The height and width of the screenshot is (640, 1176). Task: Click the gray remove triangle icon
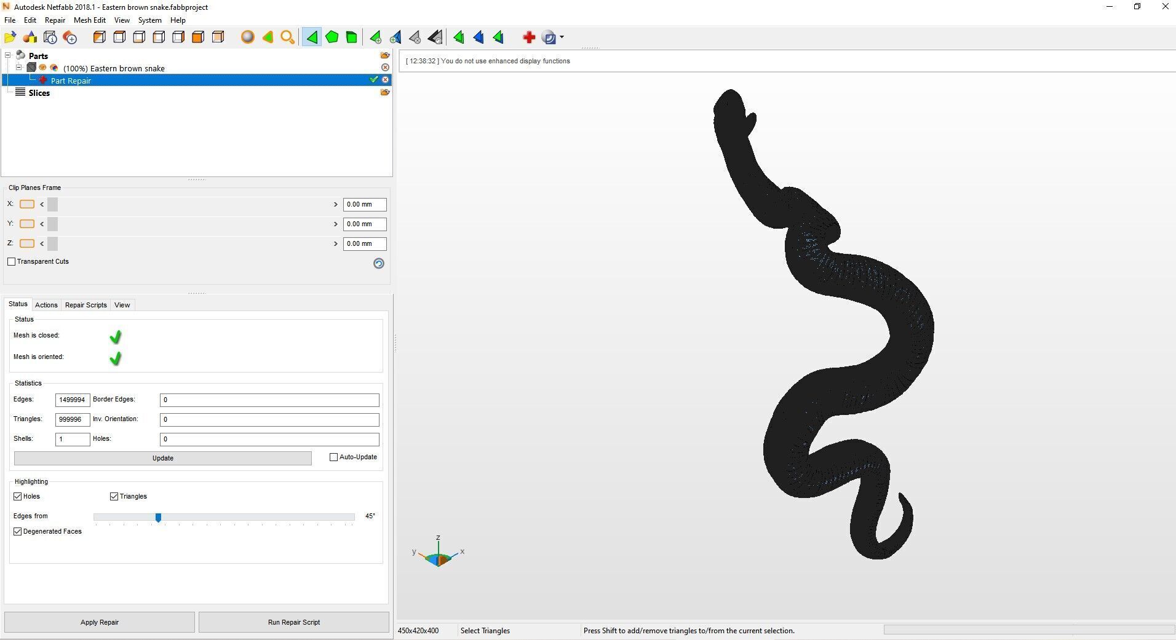(415, 38)
